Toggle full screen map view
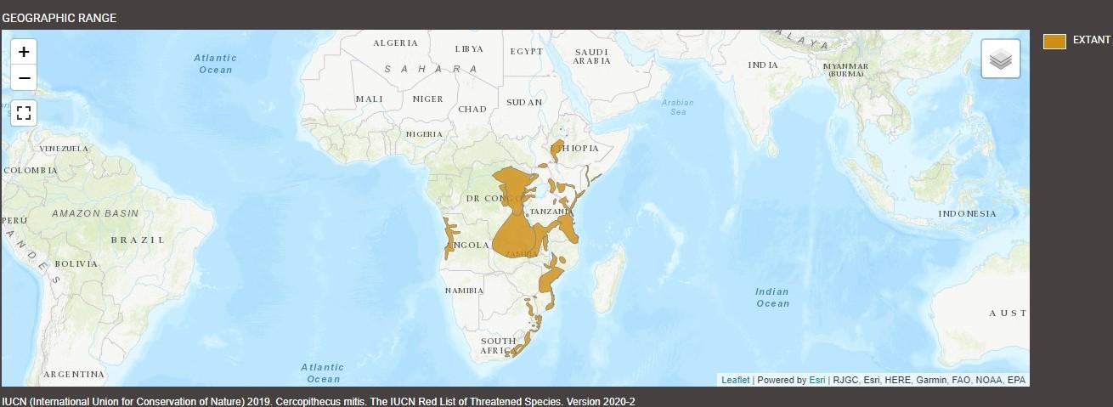 click(24, 112)
